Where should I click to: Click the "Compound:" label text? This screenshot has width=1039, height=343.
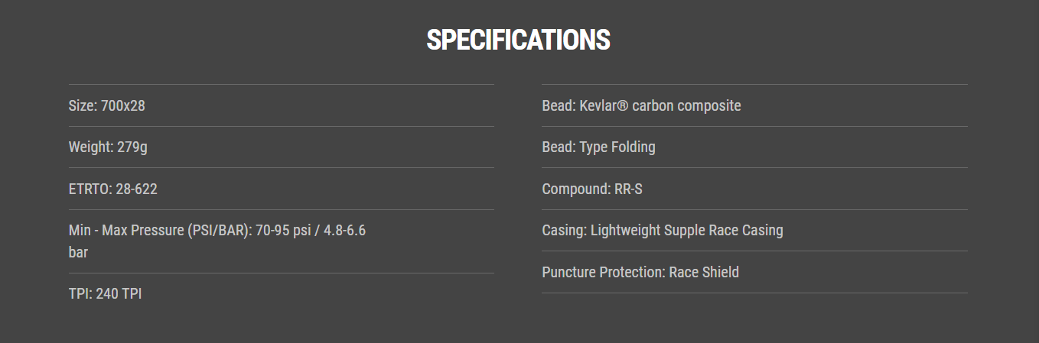tap(576, 189)
